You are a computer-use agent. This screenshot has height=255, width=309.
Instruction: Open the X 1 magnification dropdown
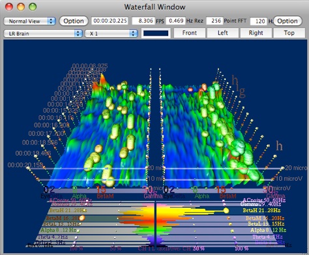click(x=111, y=34)
